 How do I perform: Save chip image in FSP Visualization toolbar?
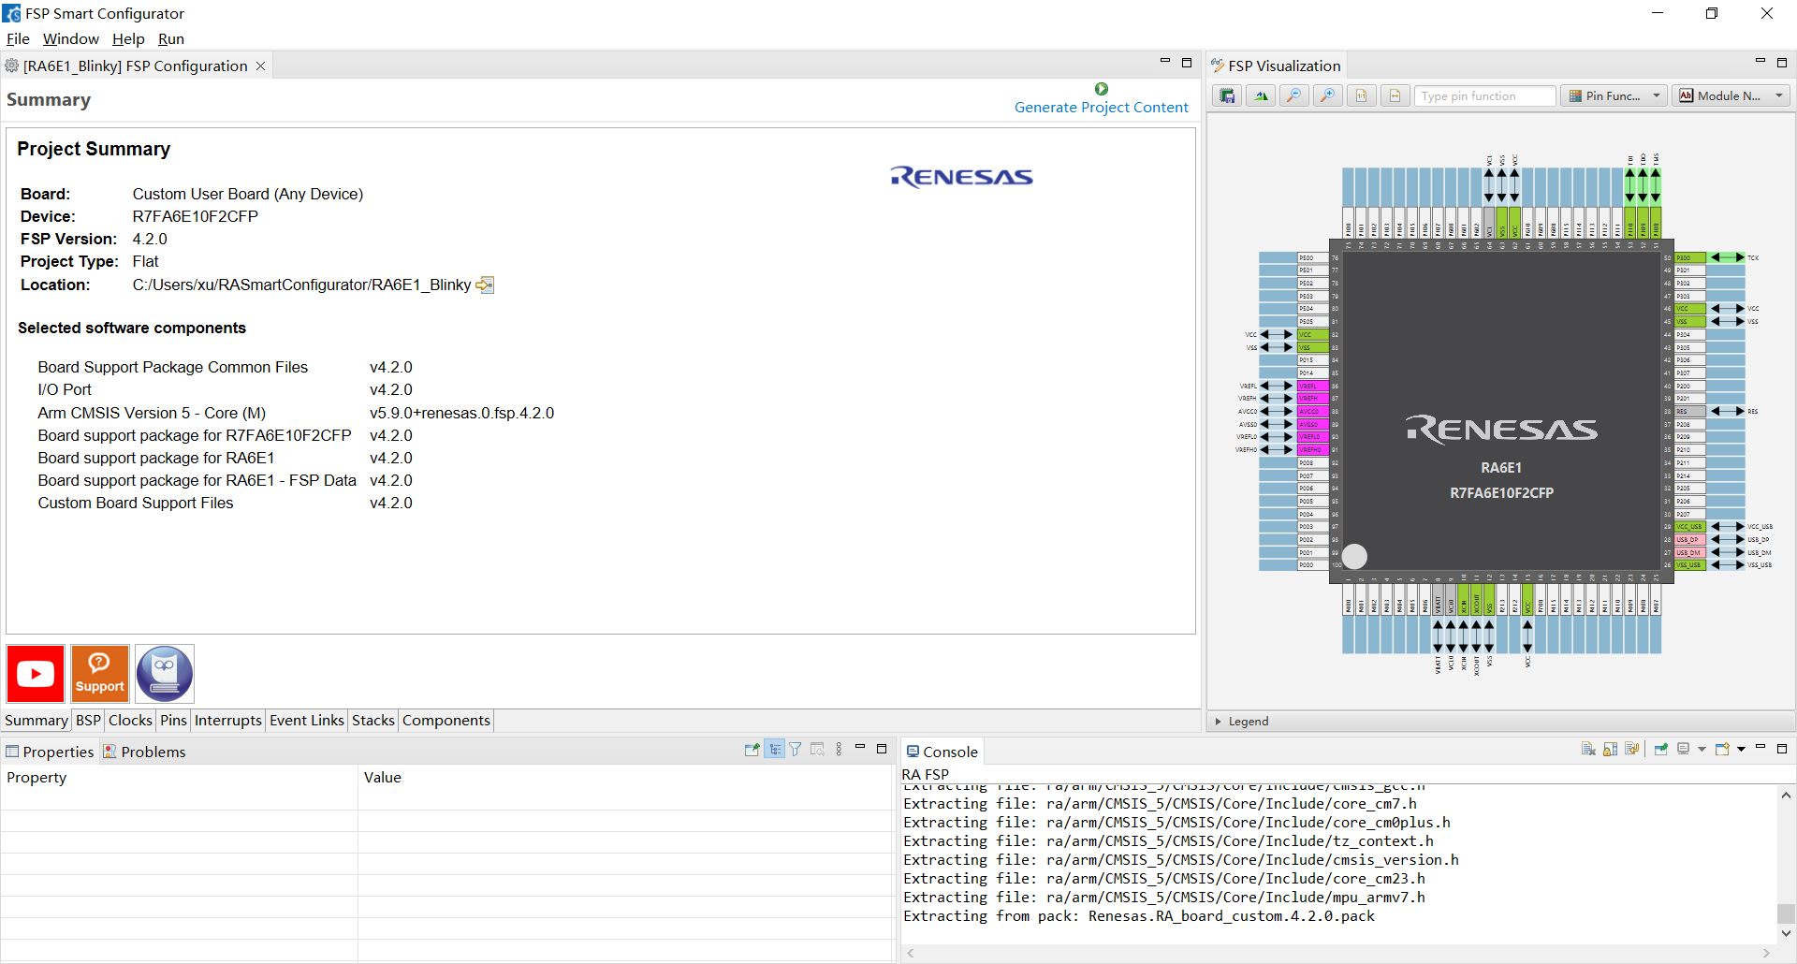click(x=1227, y=96)
